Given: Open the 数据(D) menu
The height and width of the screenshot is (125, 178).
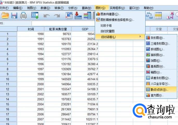Looking at the screenshot, I should click(x=45, y=8).
